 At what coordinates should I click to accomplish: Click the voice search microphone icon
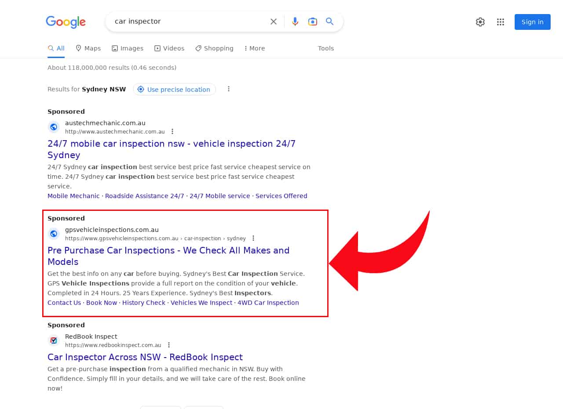(x=295, y=22)
